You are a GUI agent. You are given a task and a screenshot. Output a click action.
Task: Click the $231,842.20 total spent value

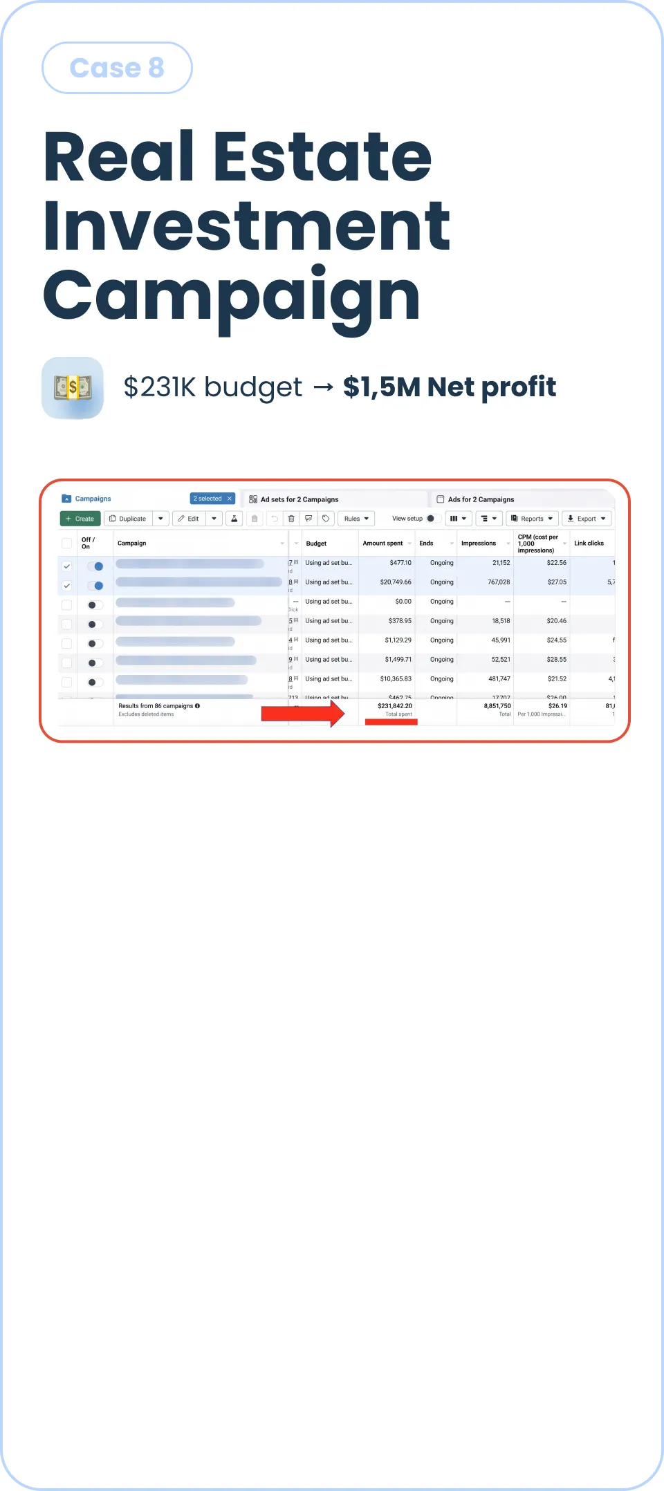tap(395, 706)
